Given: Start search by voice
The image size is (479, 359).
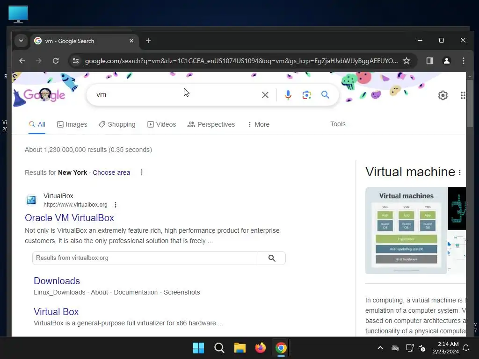Looking at the screenshot, I should [x=288, y=95].
